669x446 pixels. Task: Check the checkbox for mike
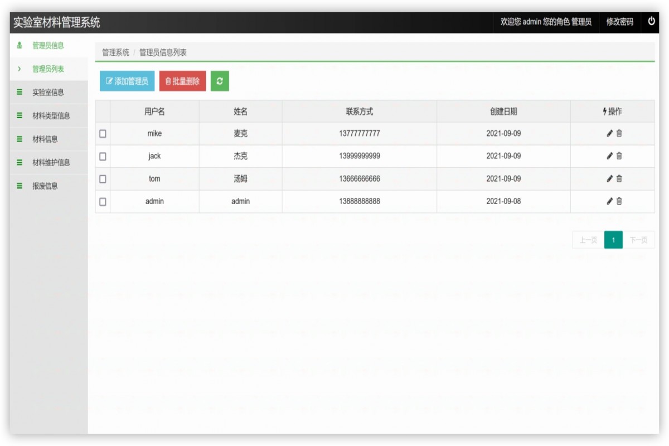pos(103,134)
